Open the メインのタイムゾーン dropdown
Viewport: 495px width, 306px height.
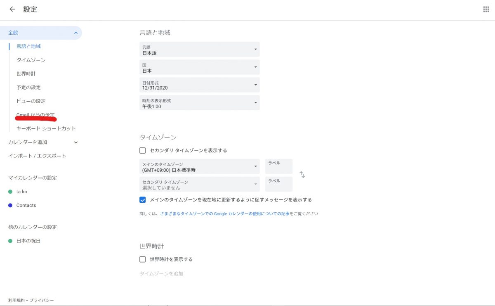click(200, 166)
